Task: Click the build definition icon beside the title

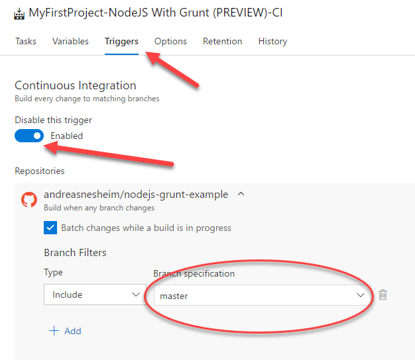Action: point(19,14)
